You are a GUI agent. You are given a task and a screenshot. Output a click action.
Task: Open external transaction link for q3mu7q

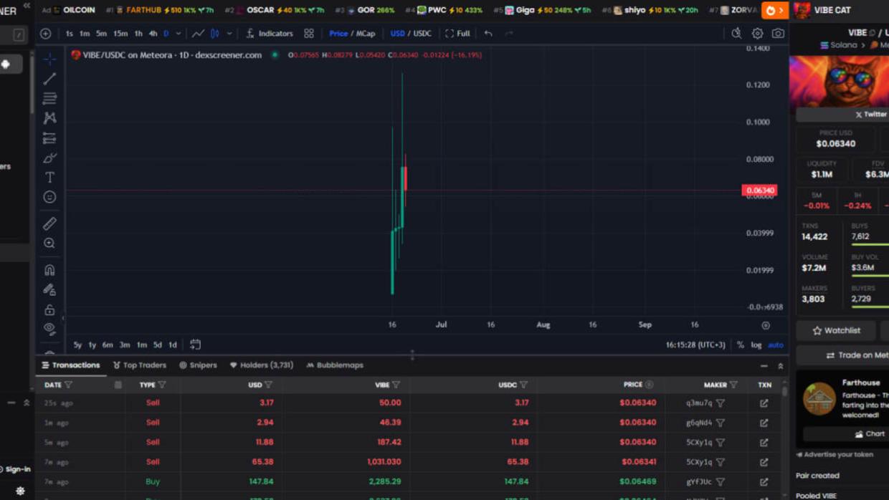pos(764,403)
